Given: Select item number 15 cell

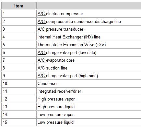Looking at the screenshot, I should (19, 122).
